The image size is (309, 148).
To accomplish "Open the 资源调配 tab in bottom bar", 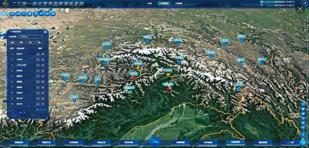I will [x=181, y=142].
